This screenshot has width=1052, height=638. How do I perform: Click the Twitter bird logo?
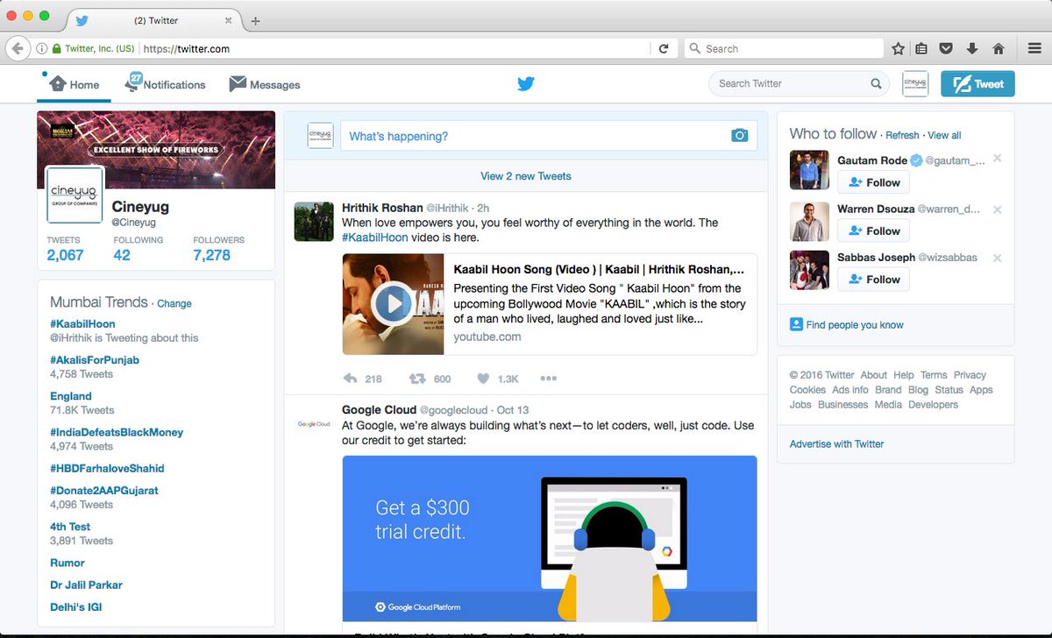click(526, 84)
